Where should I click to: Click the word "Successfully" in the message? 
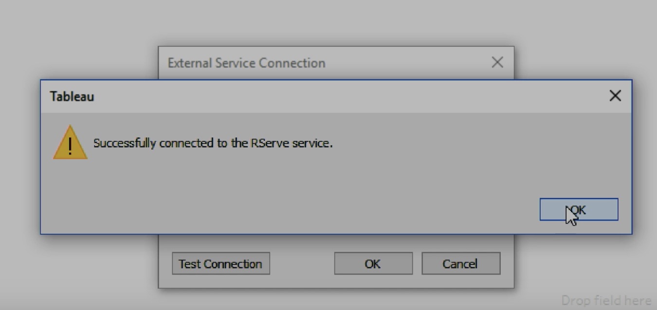(124, 143)
